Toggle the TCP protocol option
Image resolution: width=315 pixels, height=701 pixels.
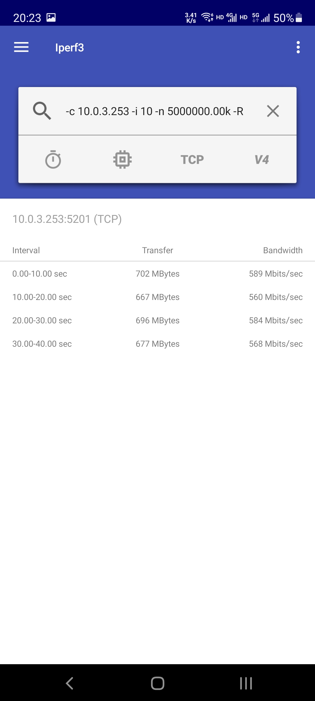[192, 159]
